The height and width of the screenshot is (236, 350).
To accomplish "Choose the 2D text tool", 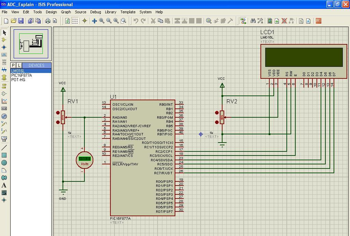I will click(4, 185).
